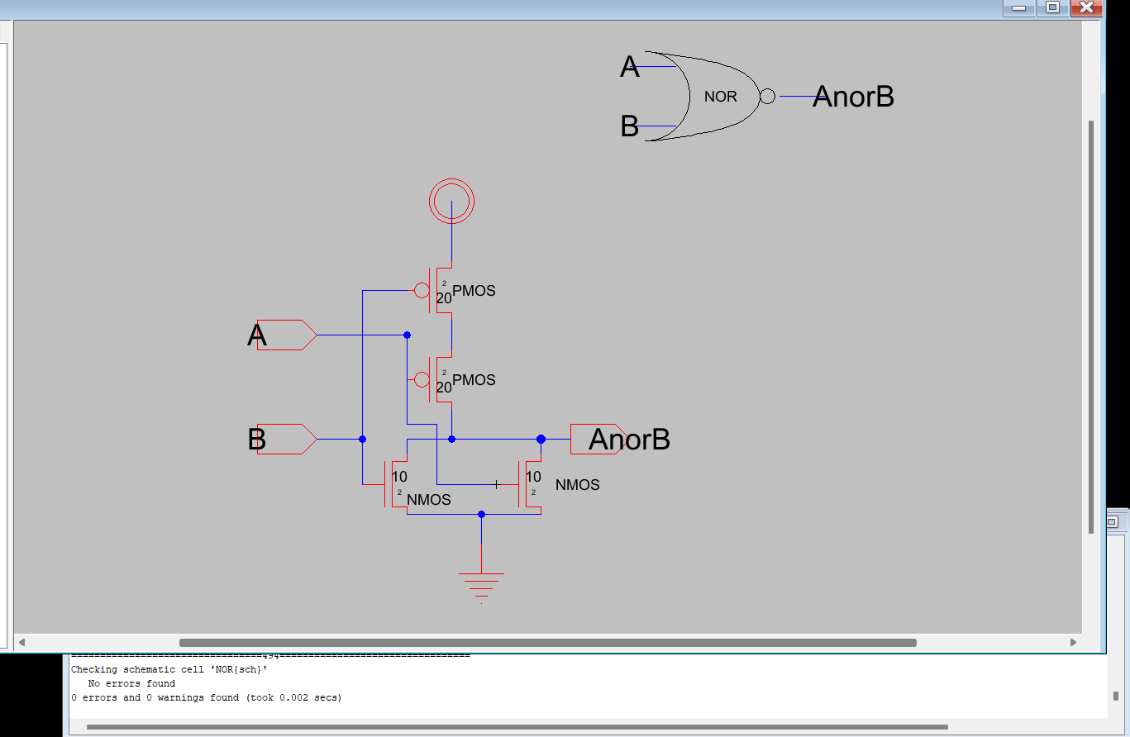Click the lower PMOS text label
This screenshot has width=1130, height=737.
pos(474,380)
